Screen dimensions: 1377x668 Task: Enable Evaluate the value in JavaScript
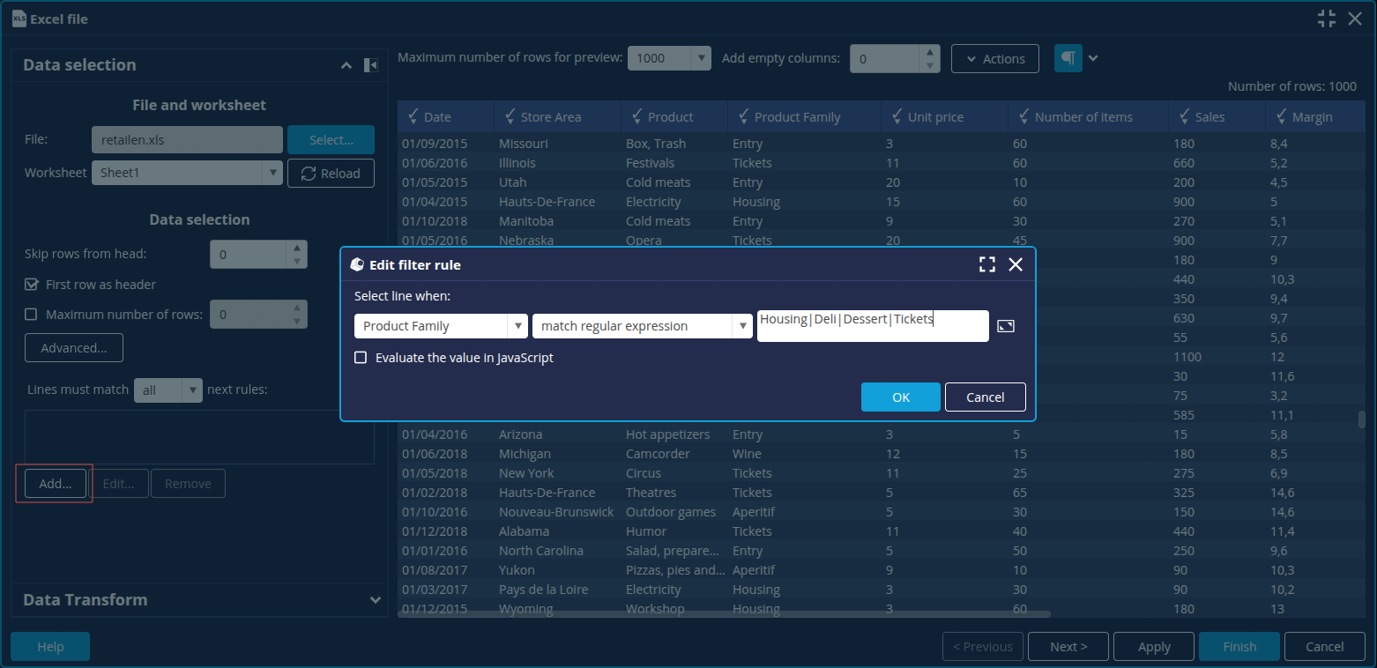361,358
